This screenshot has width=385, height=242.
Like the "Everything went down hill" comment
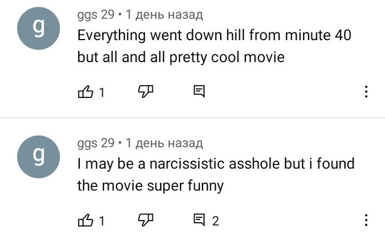(x=85, y=92)
